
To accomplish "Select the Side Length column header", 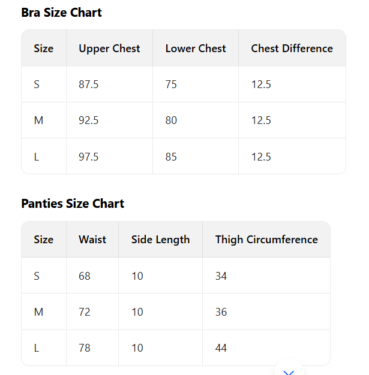I will (160, 240).
